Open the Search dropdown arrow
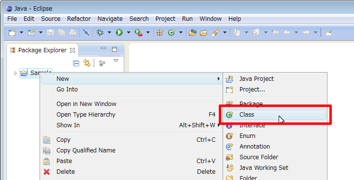Screen dimensions: 354x180 click(x=225, y=32)
